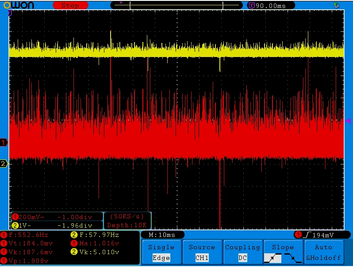Click the 90.00ms trigger time readout
Screen dimensions: 353x267
click(x=270, y=5)
